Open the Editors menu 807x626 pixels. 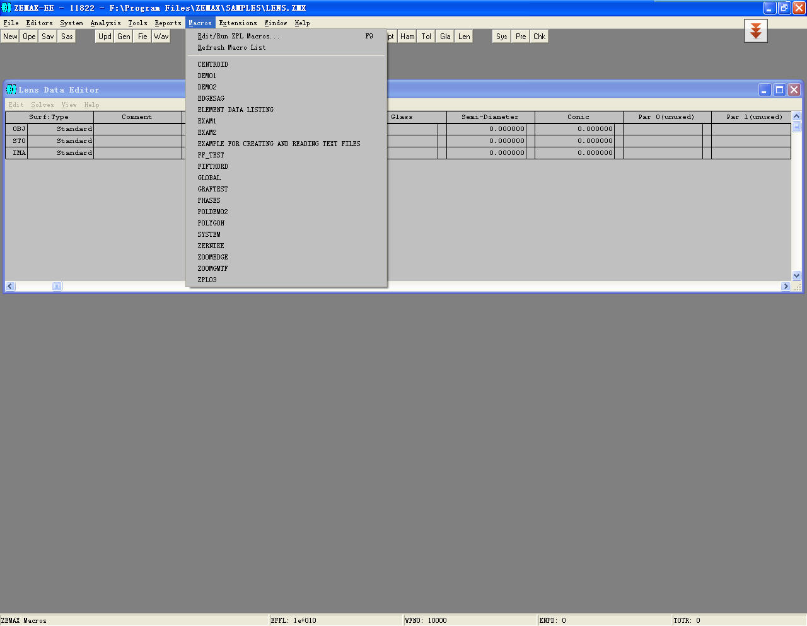point(39,23)
